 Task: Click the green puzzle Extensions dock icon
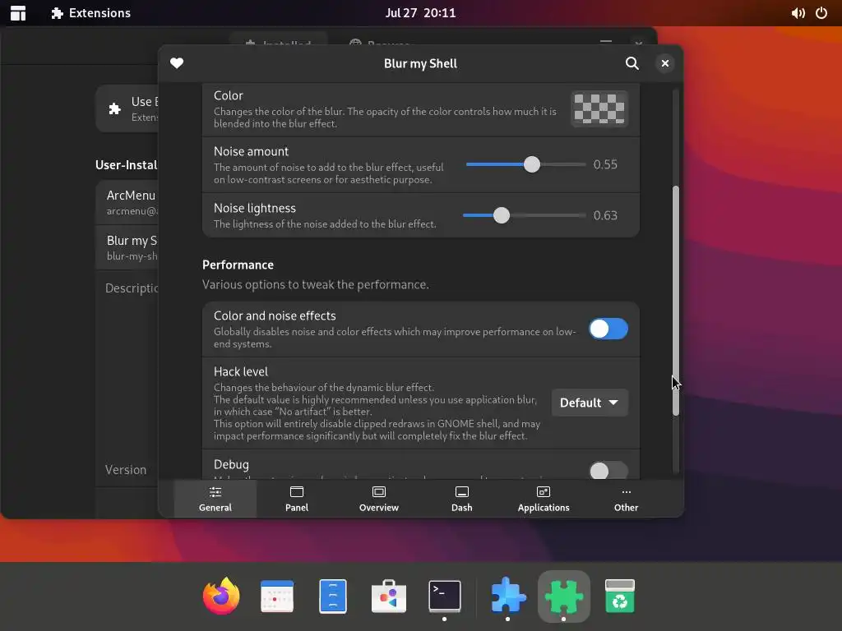[x=564, y=596]
